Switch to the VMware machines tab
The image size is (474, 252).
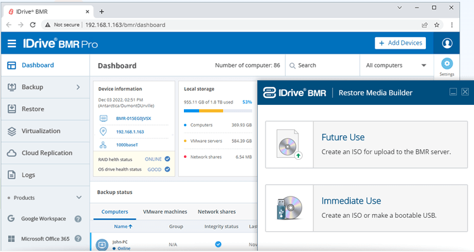[165, 212]
